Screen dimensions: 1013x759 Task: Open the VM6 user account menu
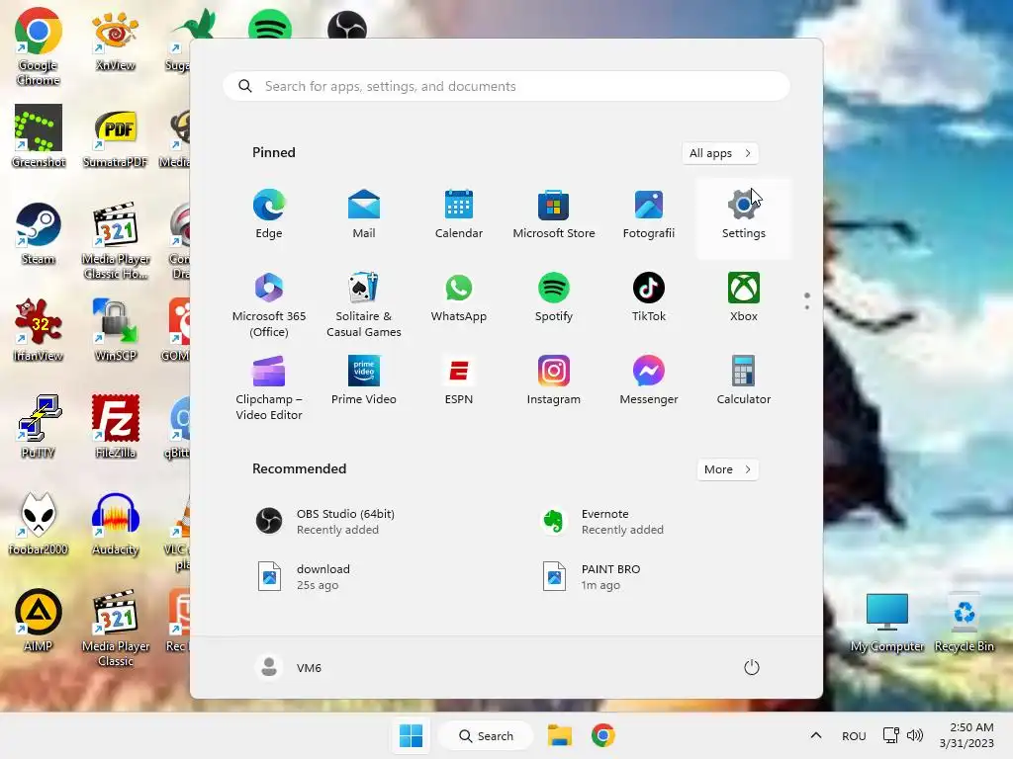click(288, 667)
